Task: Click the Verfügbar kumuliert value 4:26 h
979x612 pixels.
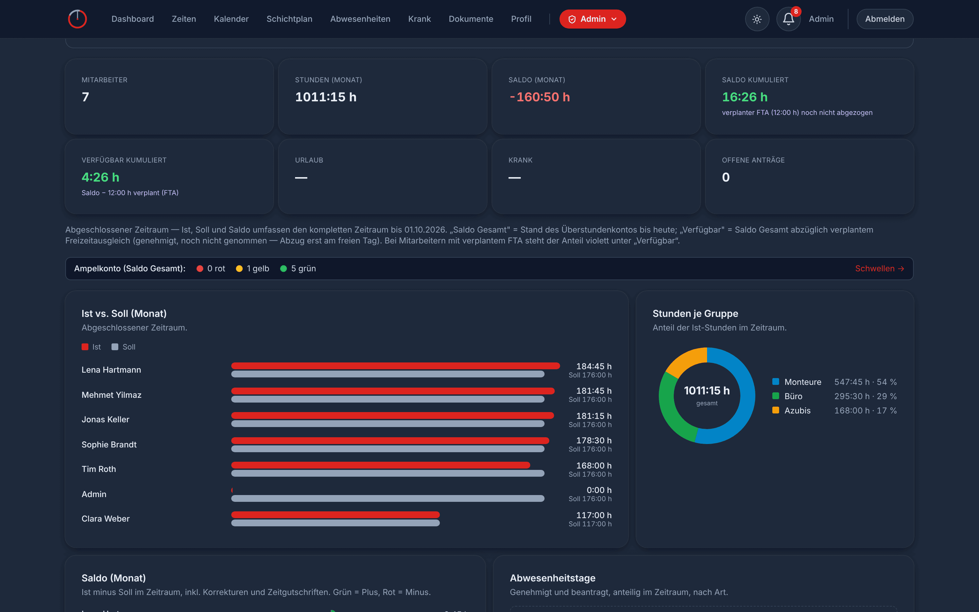Action: (x=100, y=177)
